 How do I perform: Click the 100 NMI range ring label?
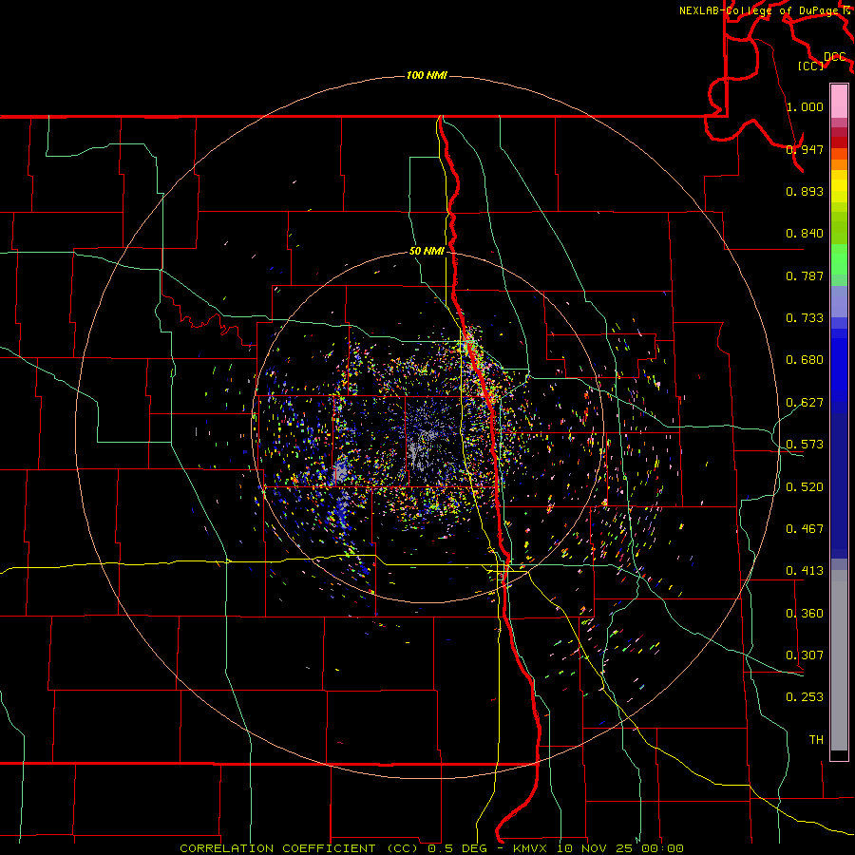(x=427, y=75)
